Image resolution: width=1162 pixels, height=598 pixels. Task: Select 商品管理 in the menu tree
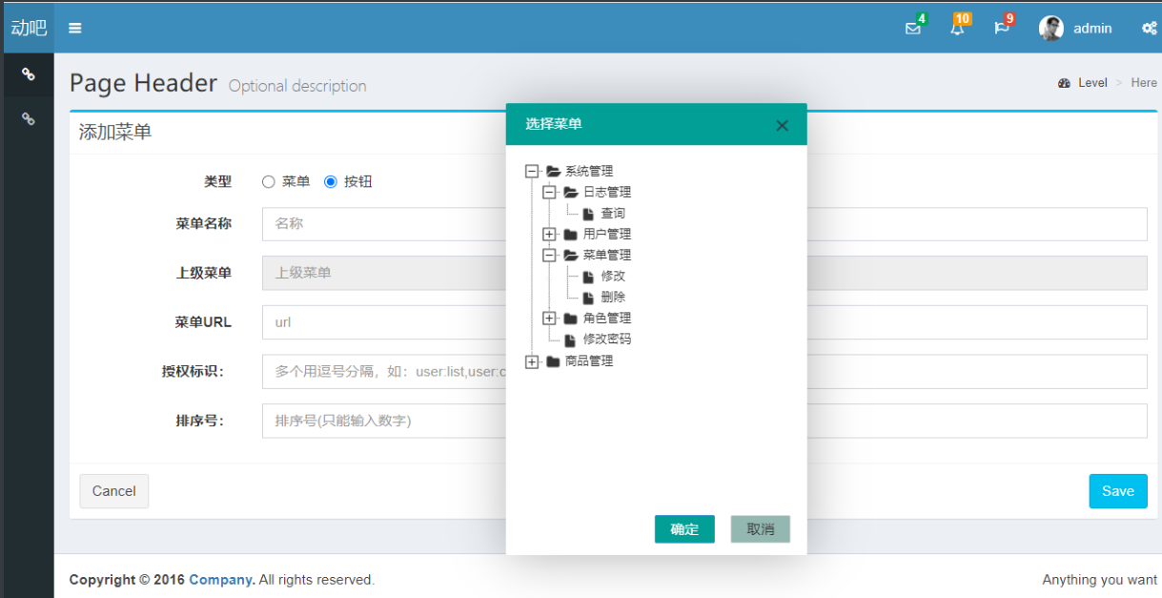coord(589,361)
